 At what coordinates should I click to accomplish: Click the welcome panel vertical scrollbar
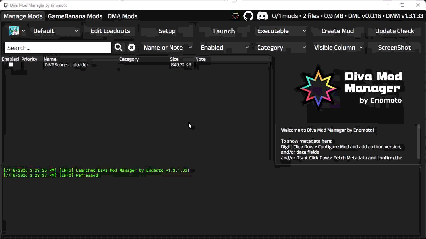(419, 141)
